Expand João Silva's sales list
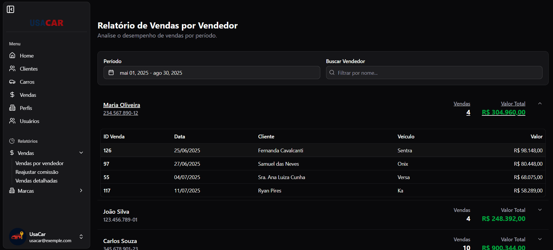Image resolution: width=553 pixels, height=250 pixels. (x=540, y=210)
